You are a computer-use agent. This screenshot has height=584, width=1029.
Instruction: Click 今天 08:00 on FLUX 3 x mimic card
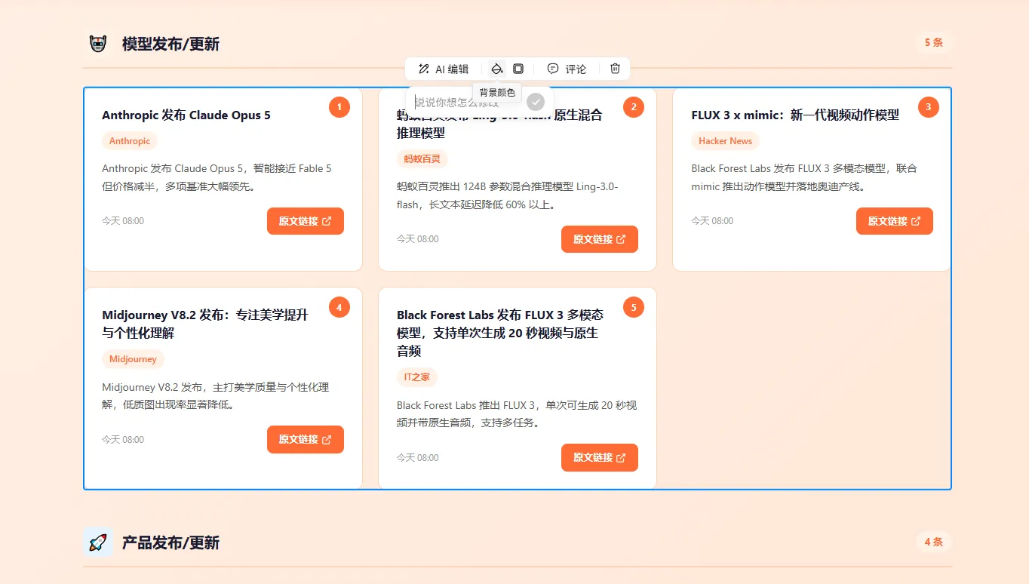click(712, 221)
